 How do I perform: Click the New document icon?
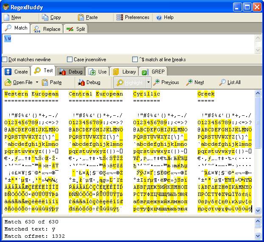click(x=6, y=17)
